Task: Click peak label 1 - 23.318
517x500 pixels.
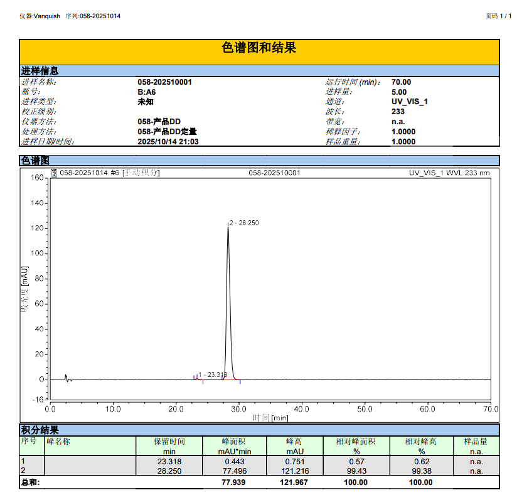Action: (x=213, y=375)
